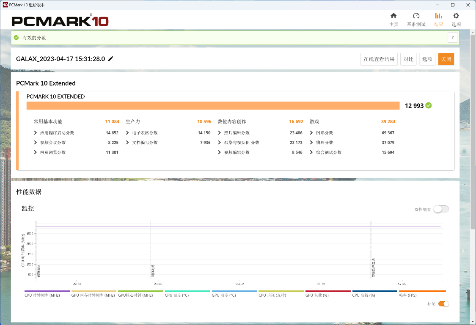Expand 视频编辑分数 row

click(234, 152)
